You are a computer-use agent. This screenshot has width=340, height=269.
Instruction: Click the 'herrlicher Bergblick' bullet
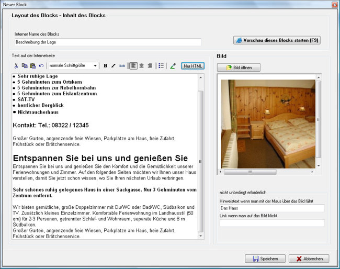point(41,105)
